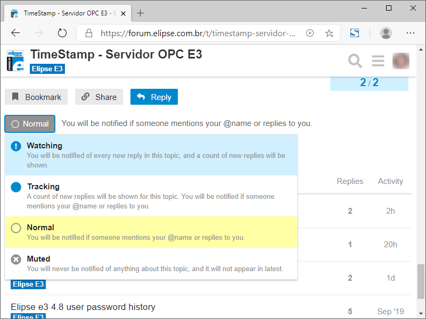Open topic Elipse e3 4.8 user password history
This screenshot has height=319, width=426.
pyautogui.click(x=83, y=307)
